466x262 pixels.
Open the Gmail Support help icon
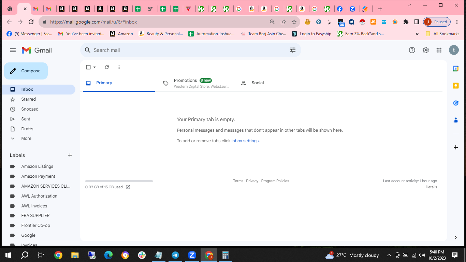[412, 50]
